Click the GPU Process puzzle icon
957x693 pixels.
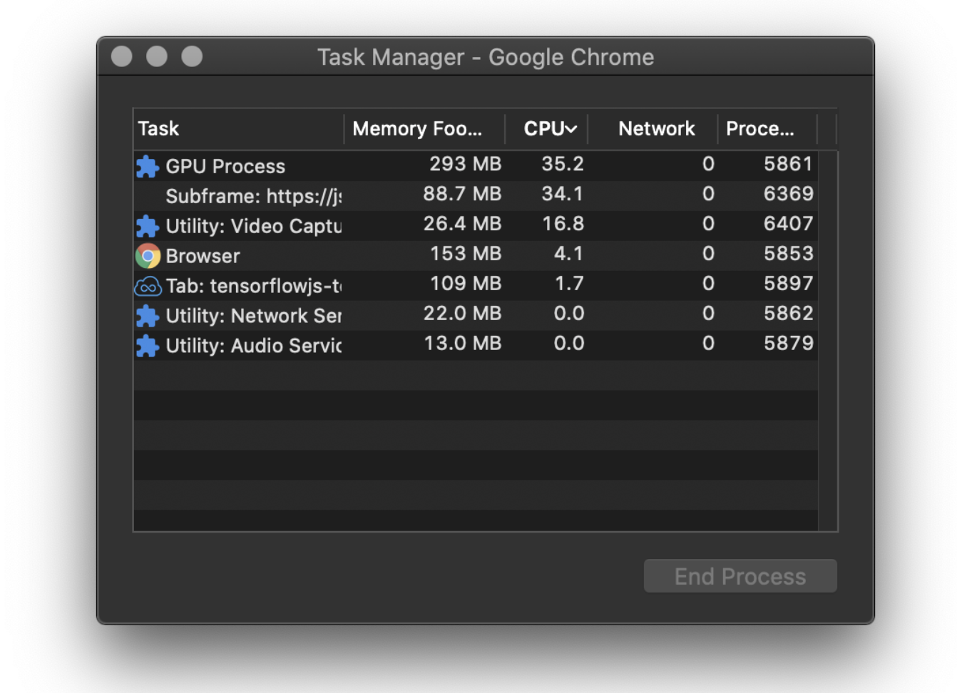148,166
